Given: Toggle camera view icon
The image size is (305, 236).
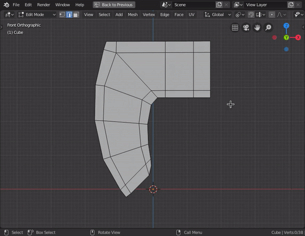Looking at the screenshot, I should tap(246, 28).
